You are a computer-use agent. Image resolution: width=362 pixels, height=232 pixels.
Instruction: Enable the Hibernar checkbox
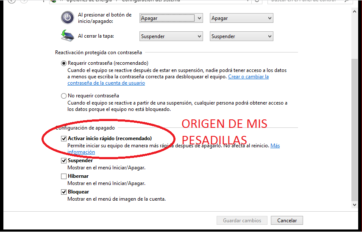(64, 176)
